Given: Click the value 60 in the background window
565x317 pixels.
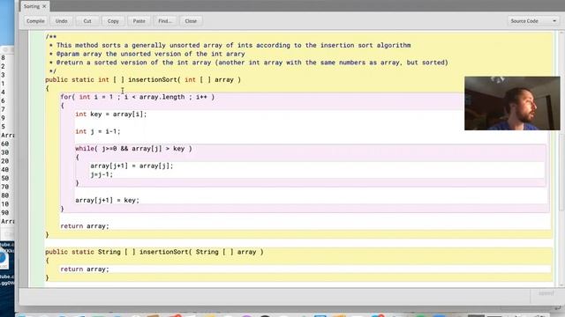Looking at the screenshot, I should click(x=4, y=144).
